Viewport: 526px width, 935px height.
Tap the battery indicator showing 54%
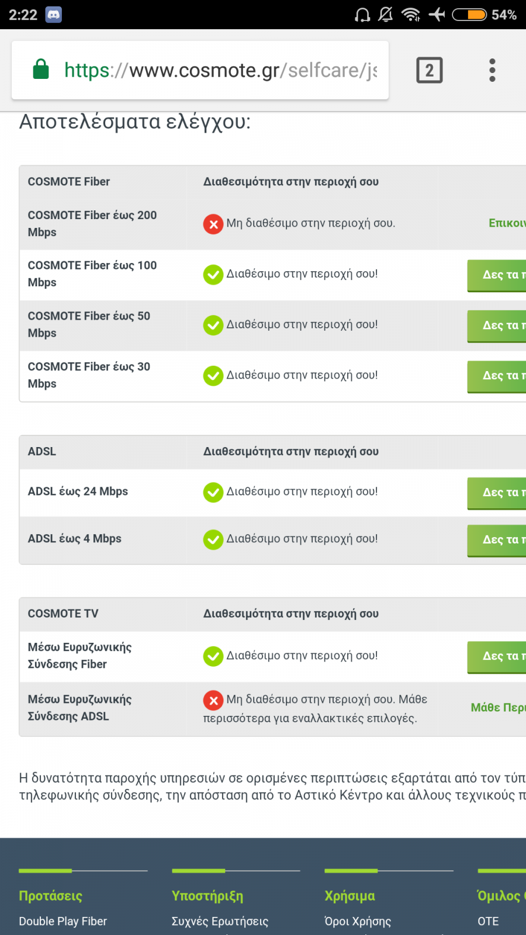click(x=485, y=15)
